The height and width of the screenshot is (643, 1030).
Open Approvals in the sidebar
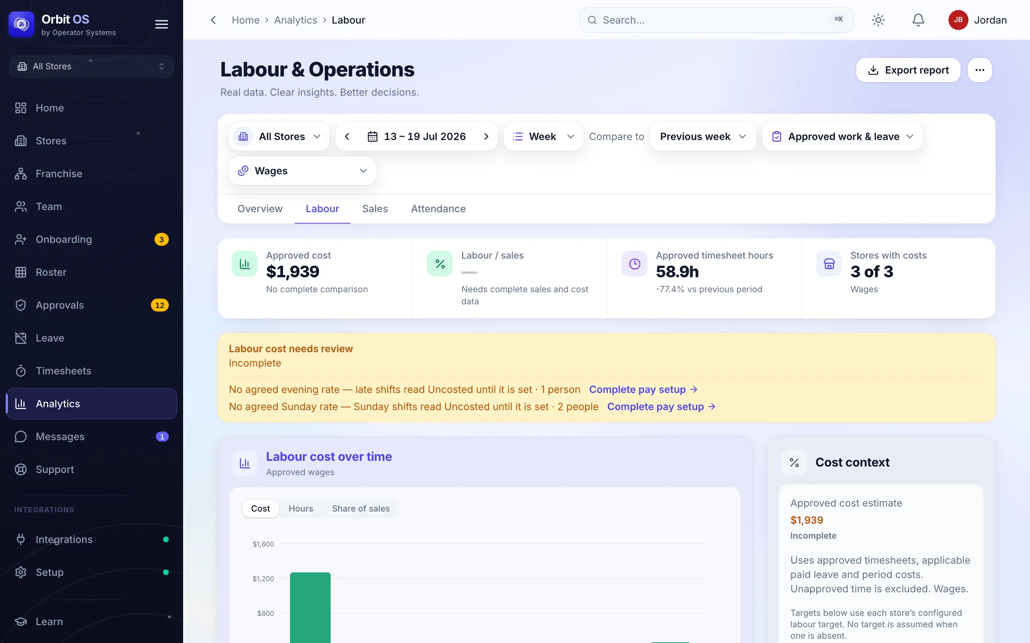coord(91,305)
